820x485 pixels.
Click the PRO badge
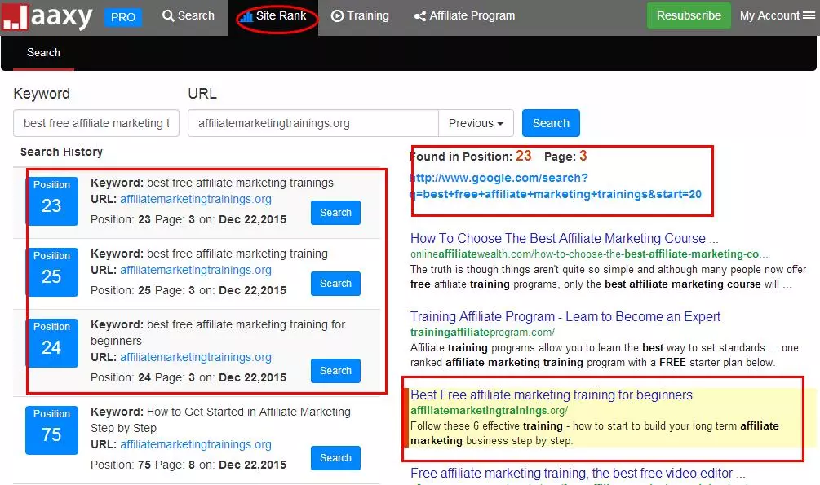pyautogui.click(x=123, y=17)
